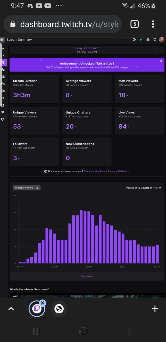Open the Stream Manager broadcast icon

[x=3, y=56]
